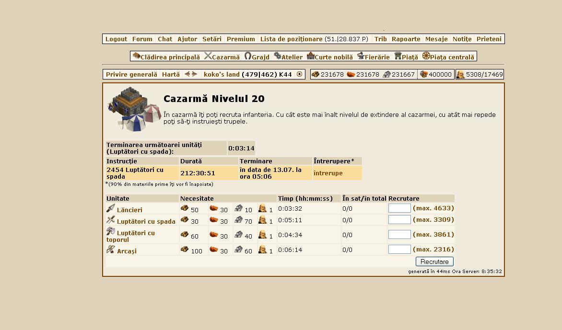Open the Rapoarte menu item
The width and height of the screenshot is (562, 330).
(406, 39)
